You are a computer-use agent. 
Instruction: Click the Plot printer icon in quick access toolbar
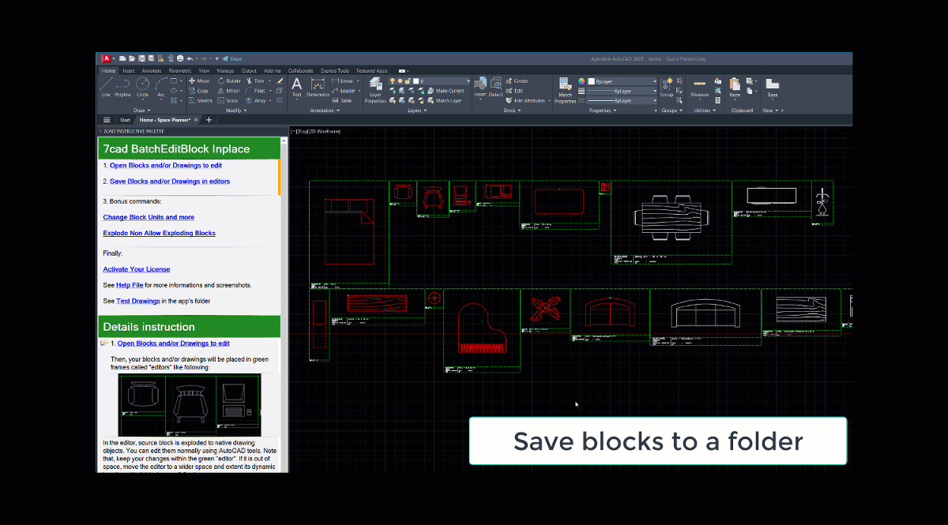(180, 58)
